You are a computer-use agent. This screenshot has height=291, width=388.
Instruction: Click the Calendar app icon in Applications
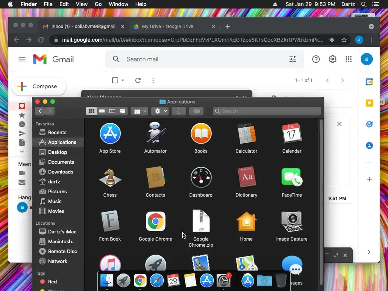coord(291,134)
